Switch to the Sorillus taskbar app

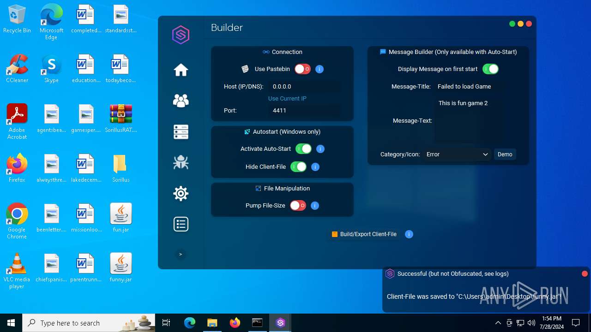tap(280, 323)
